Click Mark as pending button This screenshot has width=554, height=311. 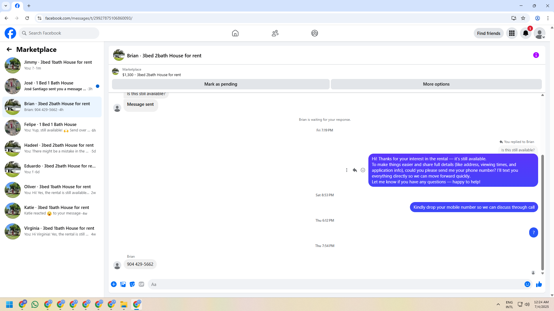221,84
